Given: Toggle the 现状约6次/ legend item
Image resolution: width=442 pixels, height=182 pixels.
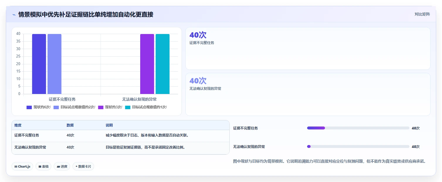Looking at the screenshot, I should pos(38,107).
